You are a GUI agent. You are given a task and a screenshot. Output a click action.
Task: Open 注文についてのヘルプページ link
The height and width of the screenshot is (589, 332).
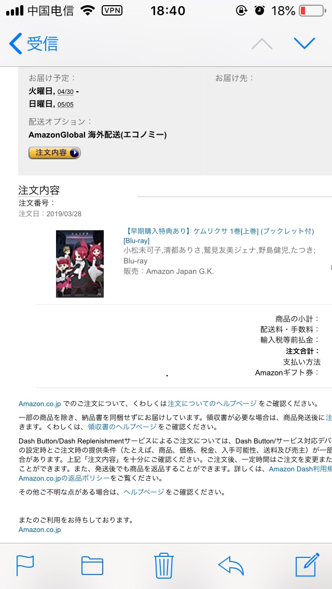coord(212,403)
